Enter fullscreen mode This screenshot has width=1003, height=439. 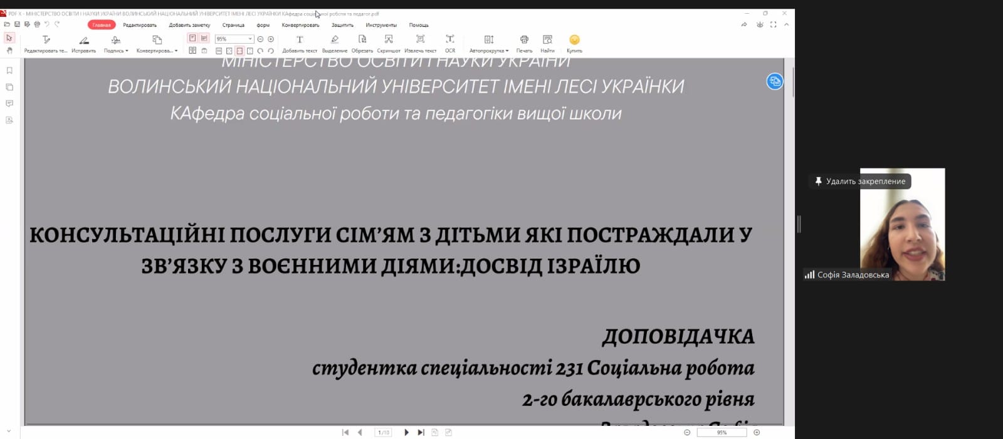(773, 24)
